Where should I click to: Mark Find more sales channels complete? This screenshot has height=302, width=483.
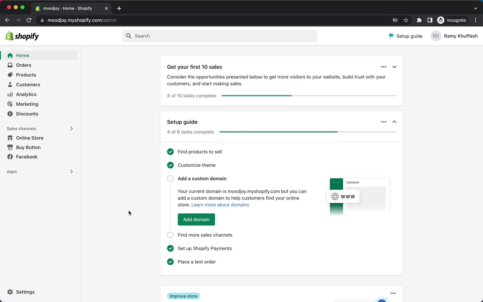pos(170,235)
